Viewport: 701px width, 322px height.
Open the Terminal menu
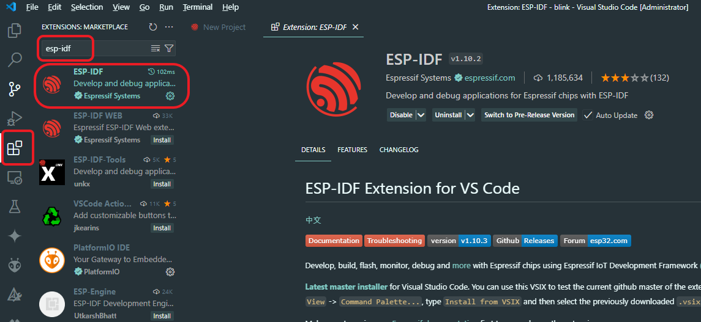click(198, 7)
